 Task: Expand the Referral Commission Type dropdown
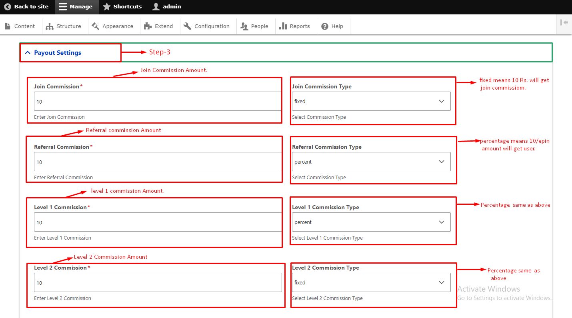[x=371, y=162]
